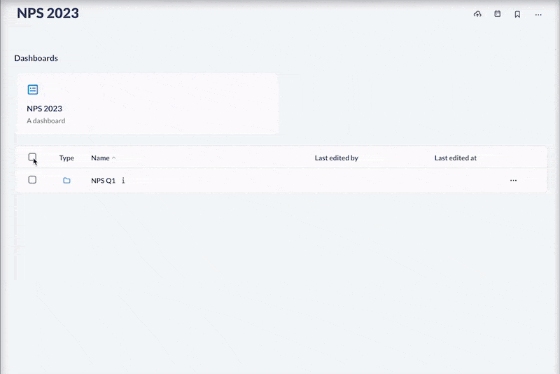Click the Dashboards section heading
The width and height of the screenshot is (560, 374).
(x=36, y=58)
